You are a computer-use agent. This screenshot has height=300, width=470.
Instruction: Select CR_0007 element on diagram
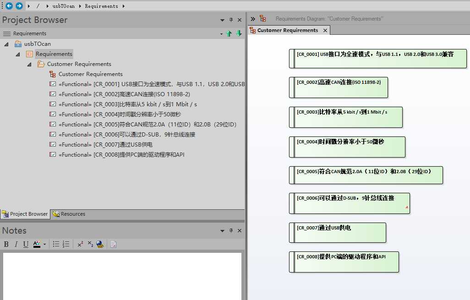pyautogui.click(x=338, y=233)
